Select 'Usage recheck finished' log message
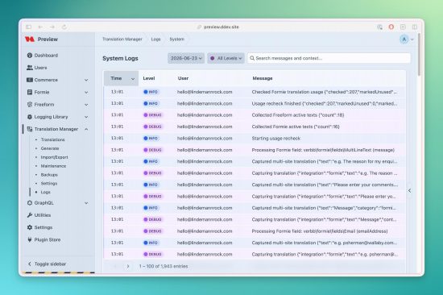This screenshot has width=443, height=295. pos(325,103)
